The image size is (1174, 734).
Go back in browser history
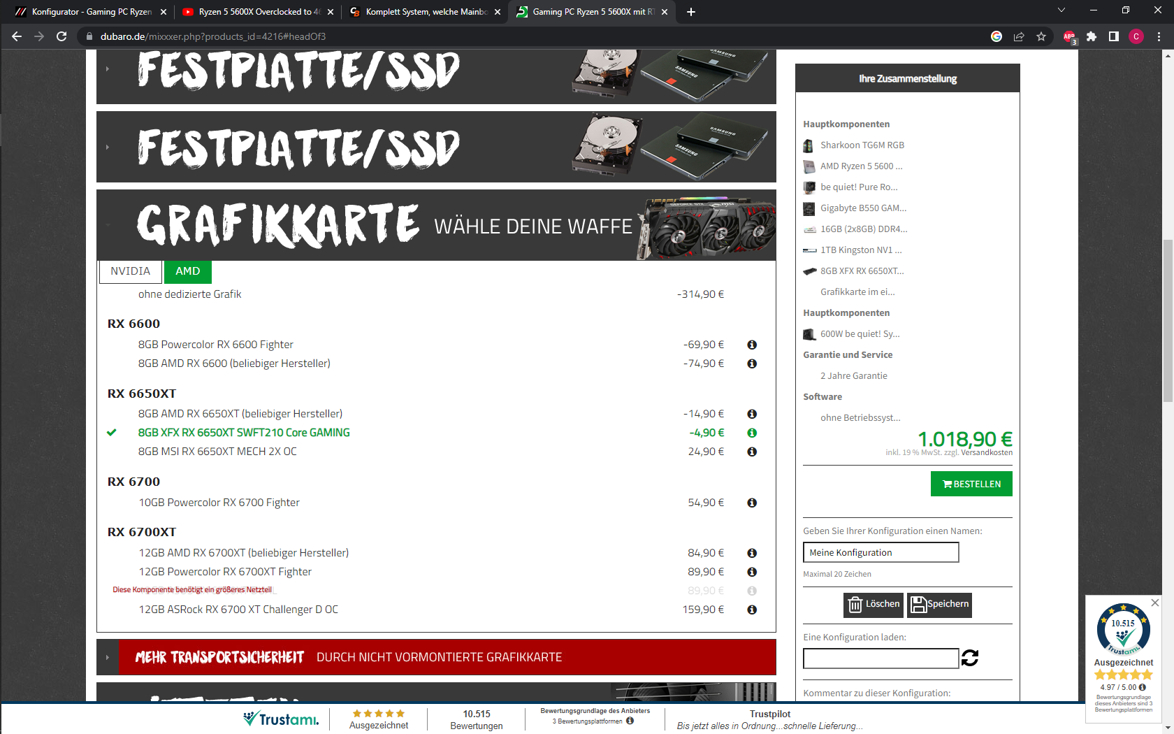click(x=17, y=36)
